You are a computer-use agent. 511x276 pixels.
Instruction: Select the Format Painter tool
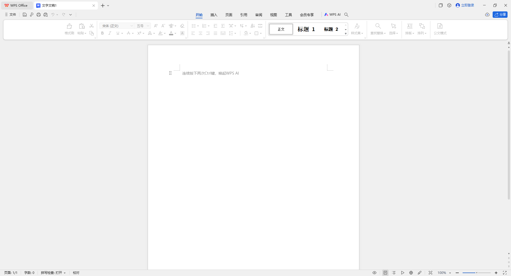(x=69, y=29)
